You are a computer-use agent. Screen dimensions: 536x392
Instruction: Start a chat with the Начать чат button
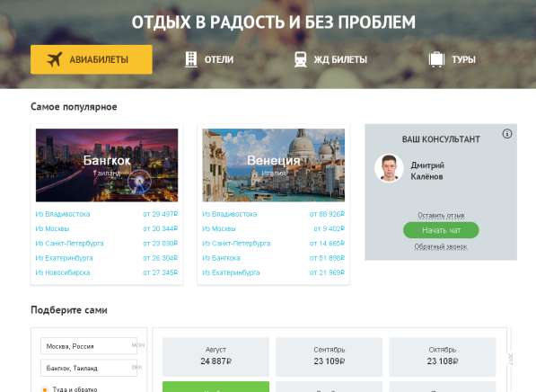tap(441, 230)
